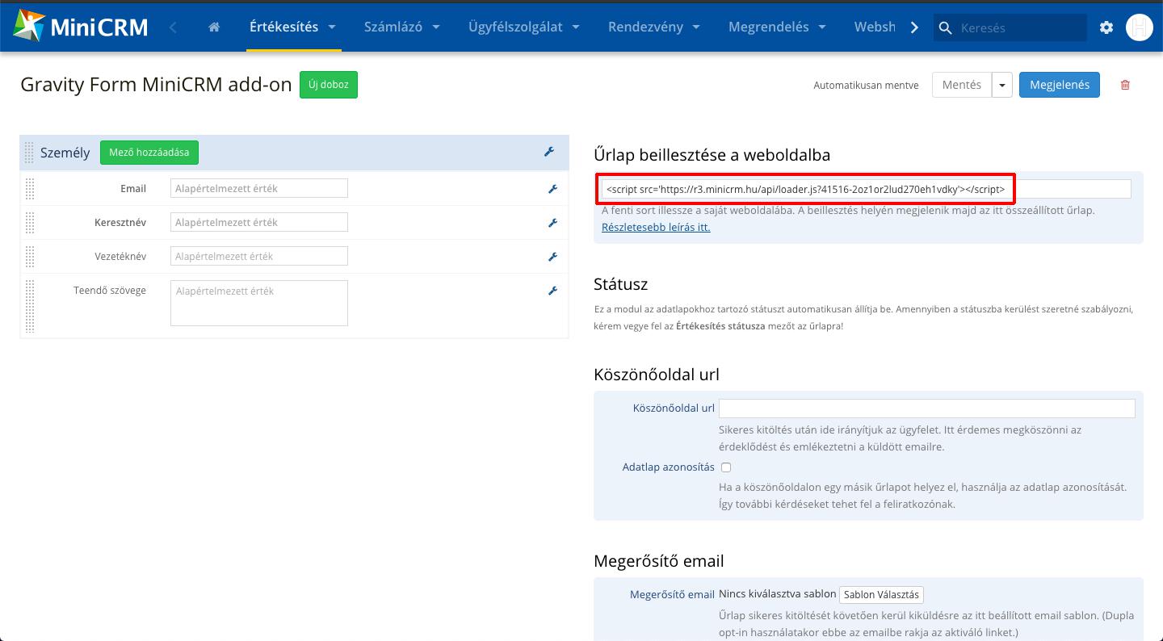This screenshot has height=641, width=1163.
Task: Click the Köszönőoldal url input field
Action: click(927, 408)
